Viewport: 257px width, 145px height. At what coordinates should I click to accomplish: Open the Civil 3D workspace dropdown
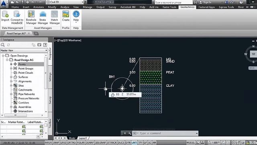click(82, 2)
